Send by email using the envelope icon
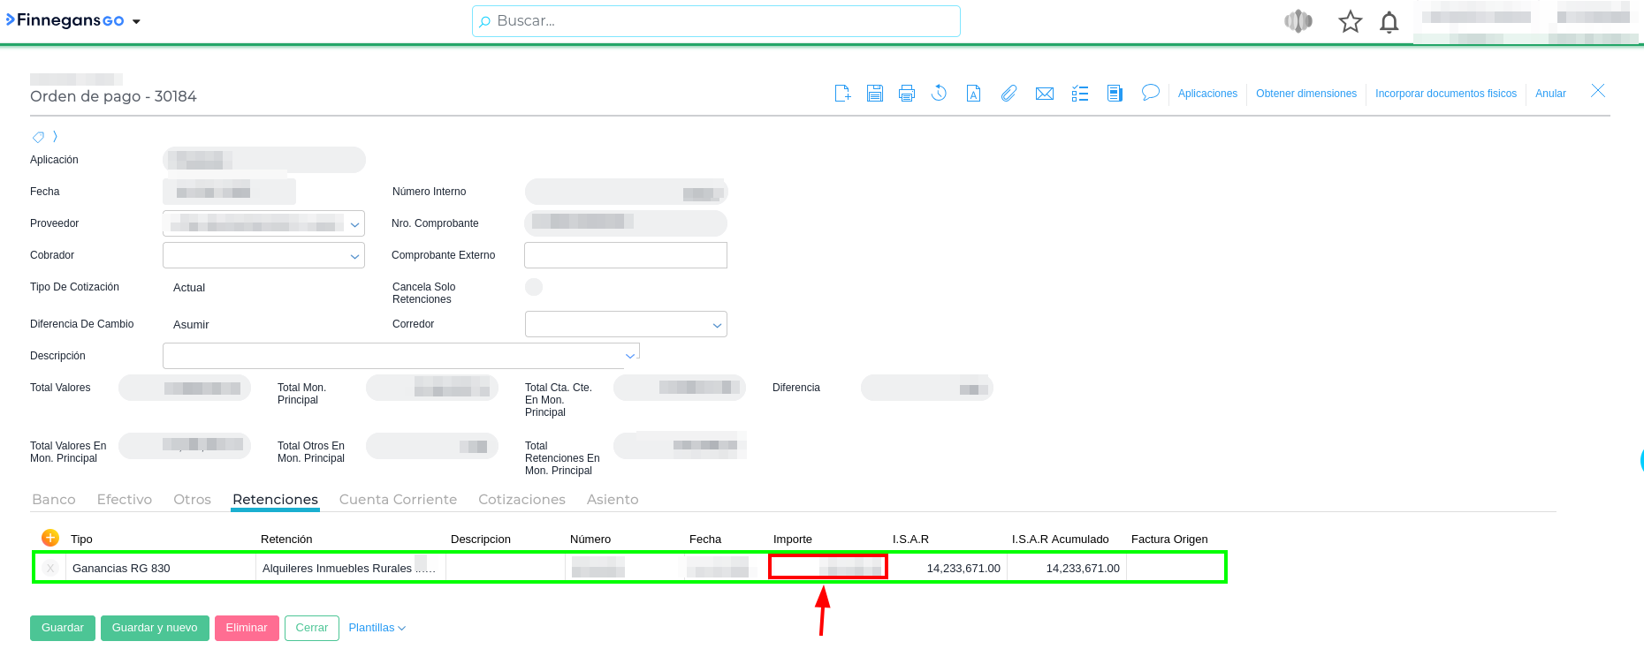 (1045, 93)
